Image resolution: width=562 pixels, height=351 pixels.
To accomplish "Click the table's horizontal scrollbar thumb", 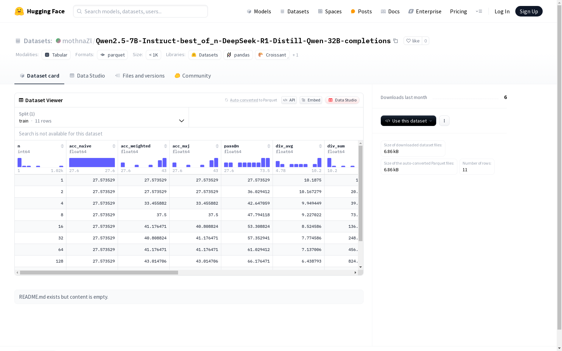I will [x=99, y=272].
